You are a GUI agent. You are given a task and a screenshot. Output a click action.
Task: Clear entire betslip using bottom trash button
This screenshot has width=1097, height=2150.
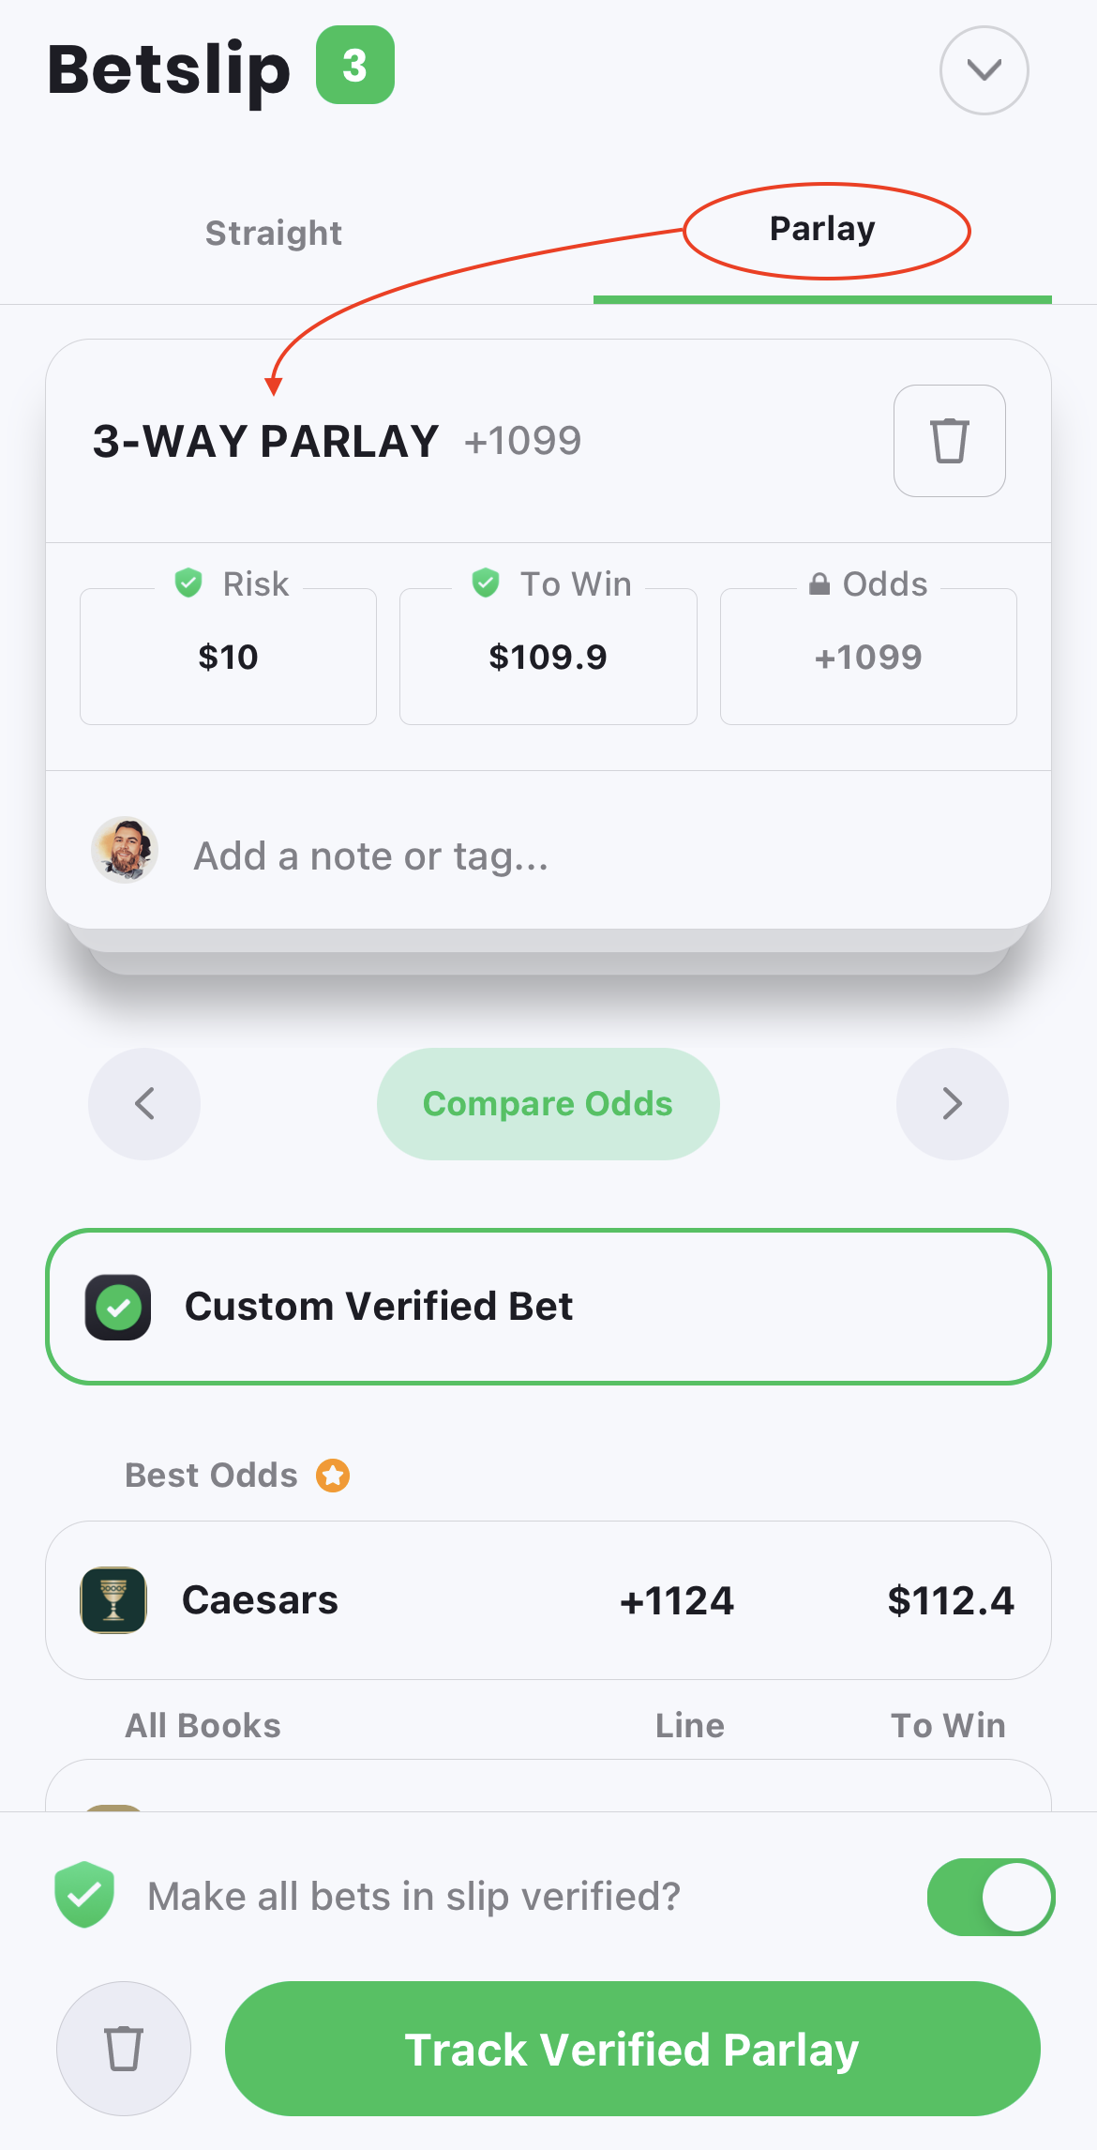coord(124,2049)
